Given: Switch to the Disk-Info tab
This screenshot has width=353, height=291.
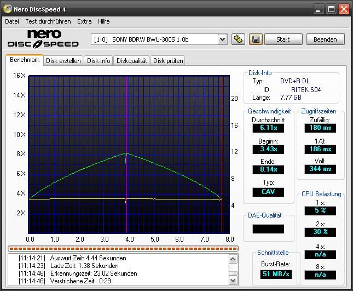Looking at the screenshot, I should click(x=99, y=61).
